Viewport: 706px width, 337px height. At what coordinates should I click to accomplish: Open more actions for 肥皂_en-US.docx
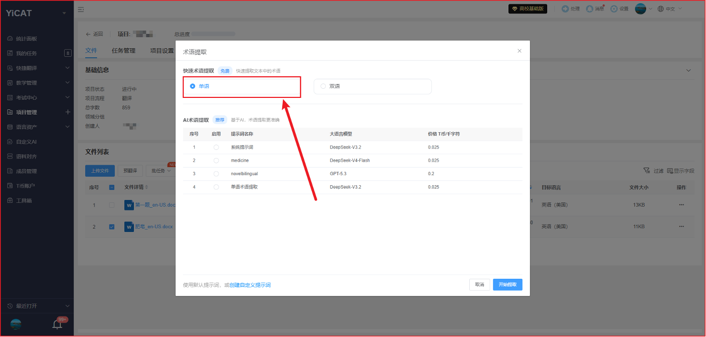click(681, 227)
